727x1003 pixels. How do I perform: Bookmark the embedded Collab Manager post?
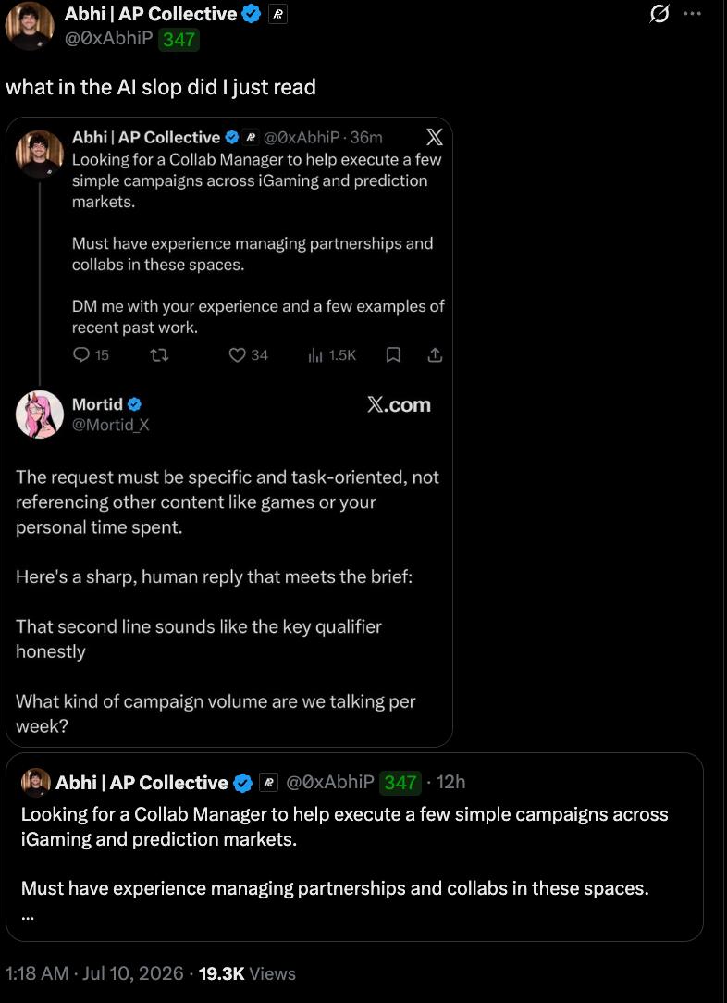(394, 354)
